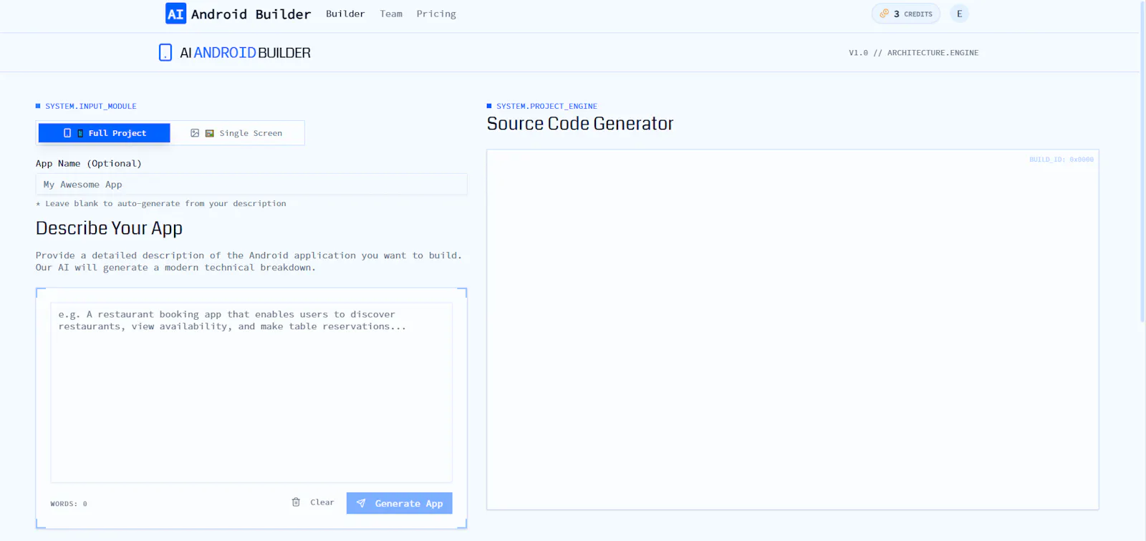Click the WORDS: 0 counter

pos(69,504)
